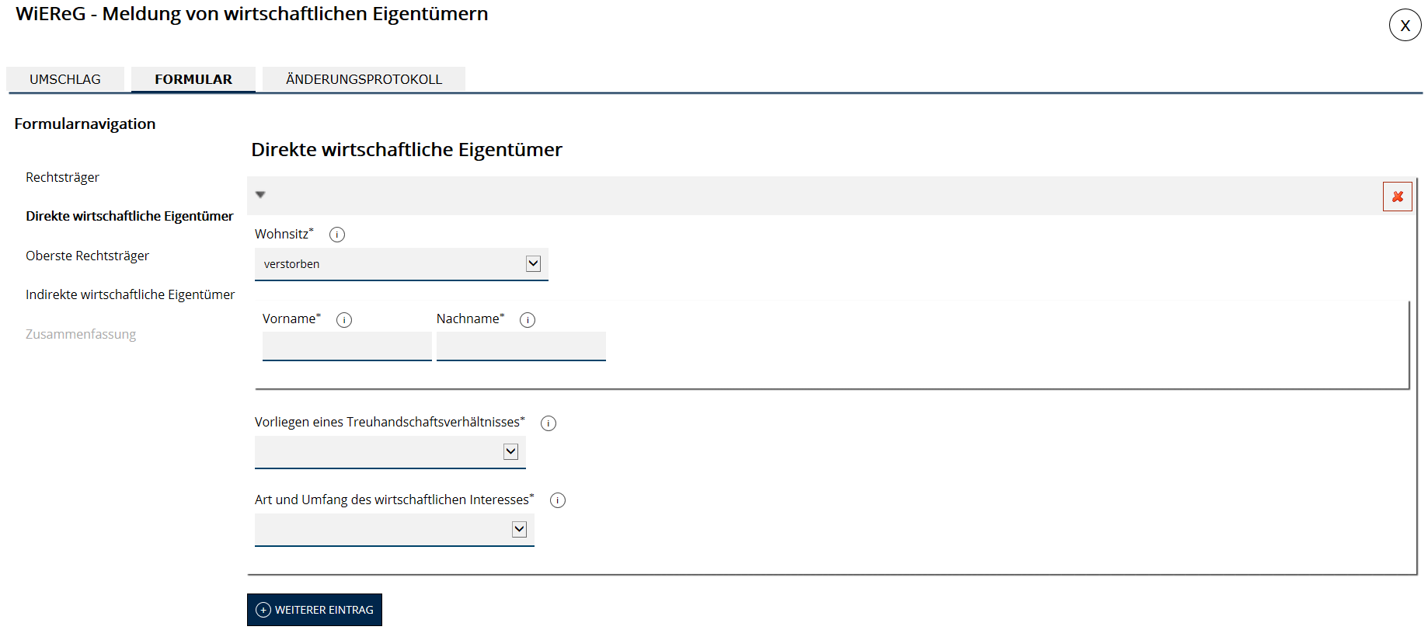The width and height of the screenshot is (1428, 637).
Task: Click the info icon beside Vorname
Action: point(344,320)
